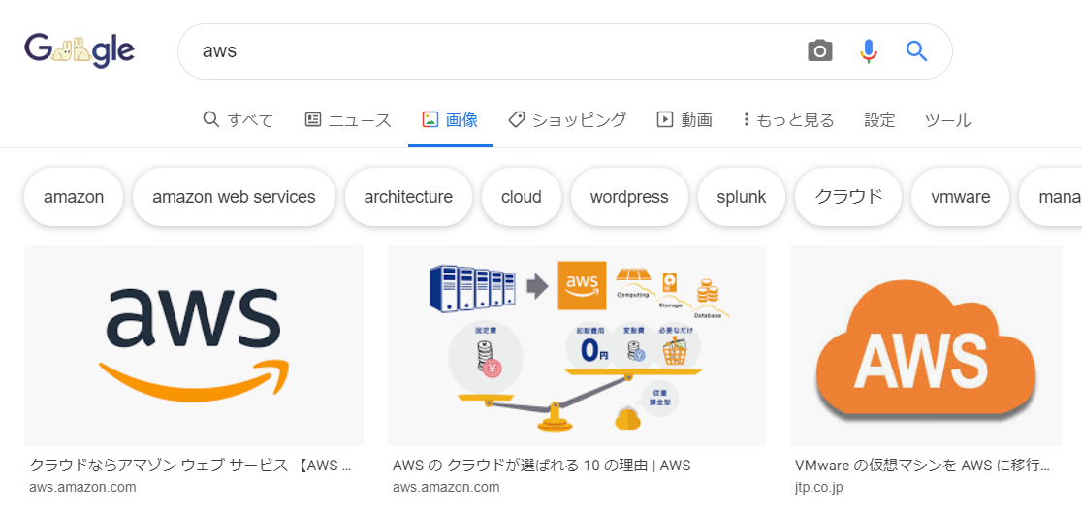Select the 画像 tab
Screen dimensions: 1082x514
click(x=450, y=120)
